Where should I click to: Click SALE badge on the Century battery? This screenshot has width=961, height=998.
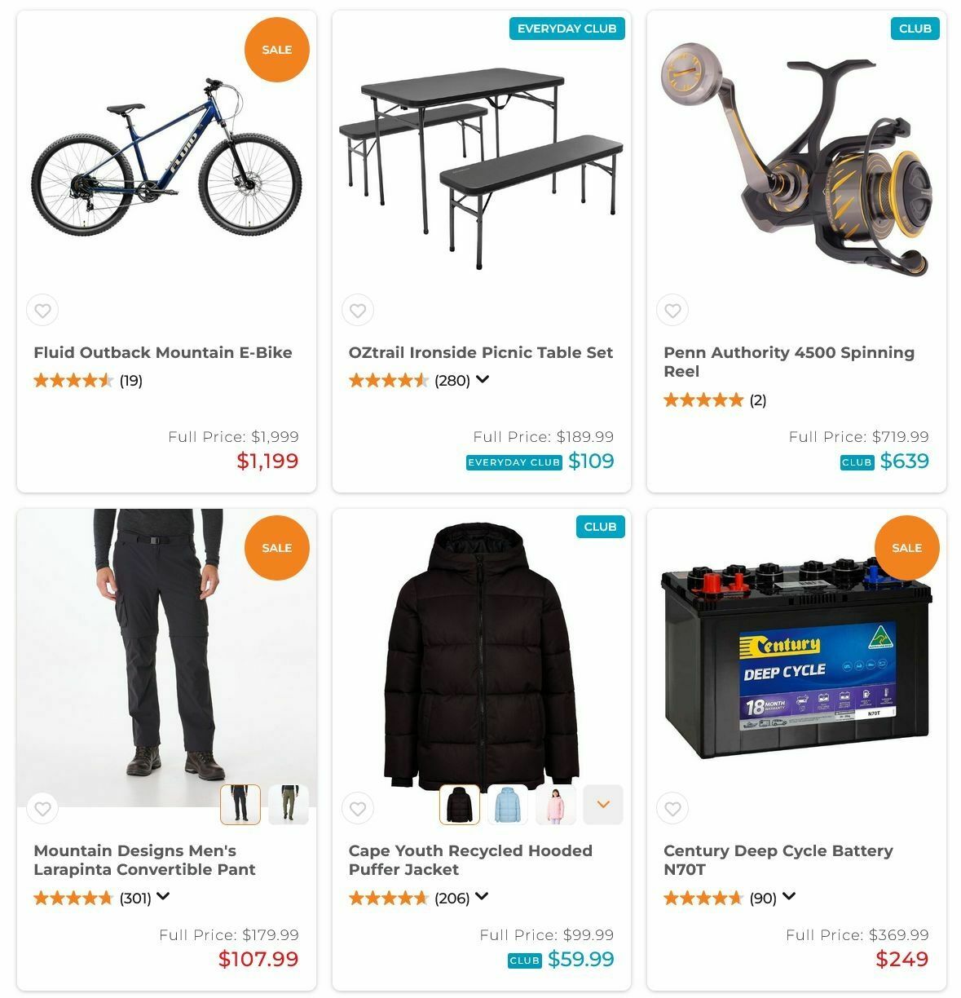[906, 548]
